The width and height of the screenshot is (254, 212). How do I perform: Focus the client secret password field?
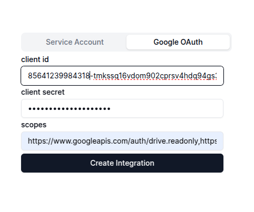click(x=122, y=108)
